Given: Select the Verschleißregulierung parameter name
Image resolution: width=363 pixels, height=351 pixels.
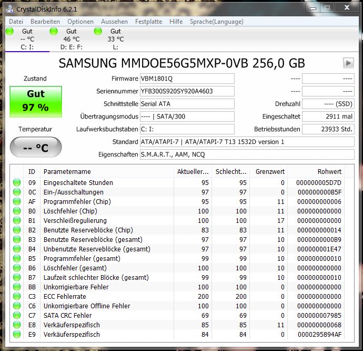Looking at the screenshot, I should point(75,221).
